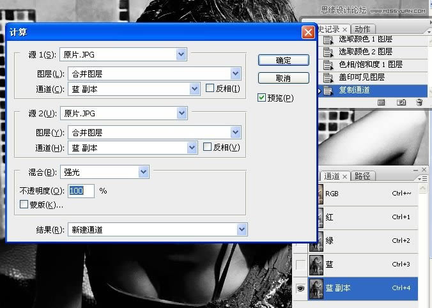Click the trash icon in History panel
Screen dimensions: 432x308
click(419, 102)
